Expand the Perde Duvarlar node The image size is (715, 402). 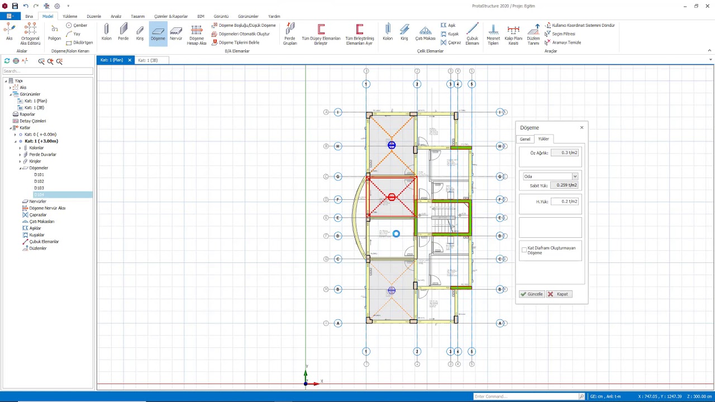tap(20, 155)
